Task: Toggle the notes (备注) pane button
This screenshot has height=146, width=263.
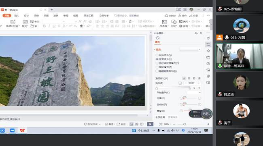Action: tap(110, 124)
